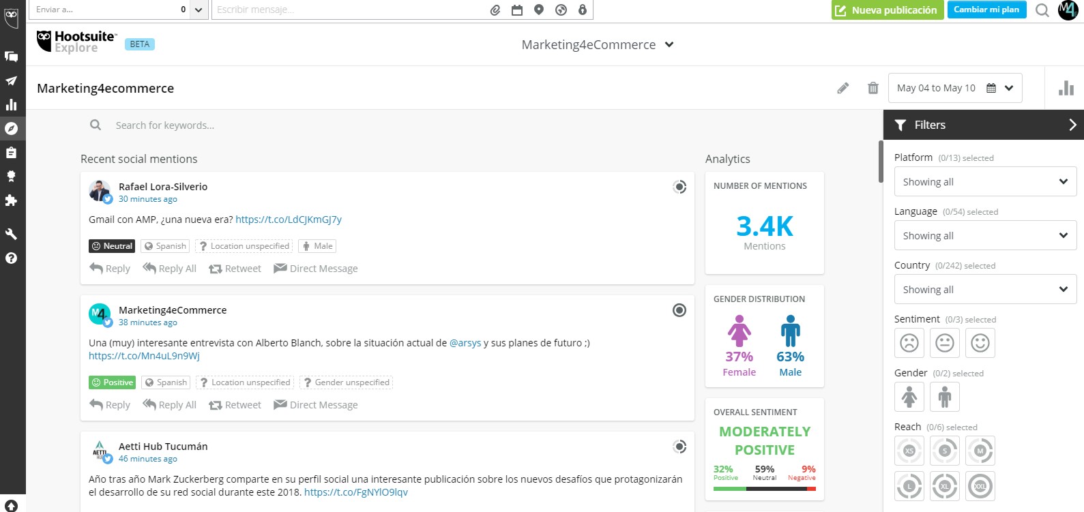Toggle XXL reach filter
This screenshot has width=1084, height=512.
pyautogui.click(x=980, y=486)
